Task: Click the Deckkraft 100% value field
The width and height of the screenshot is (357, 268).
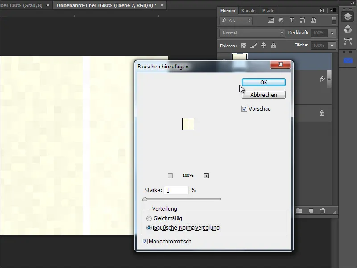Action: pyautogui.click(x=320, y=33)
